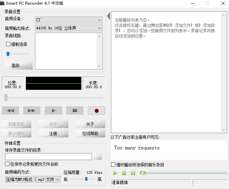The height and width of the screenshot is (189, 229).
Task: Collapse playlist panel with the left arrow
Action: coord(109,16)
